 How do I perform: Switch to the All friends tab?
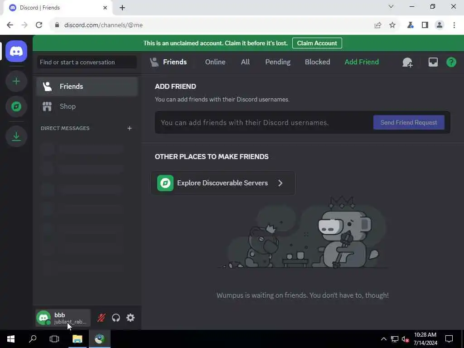pos(245,62)
